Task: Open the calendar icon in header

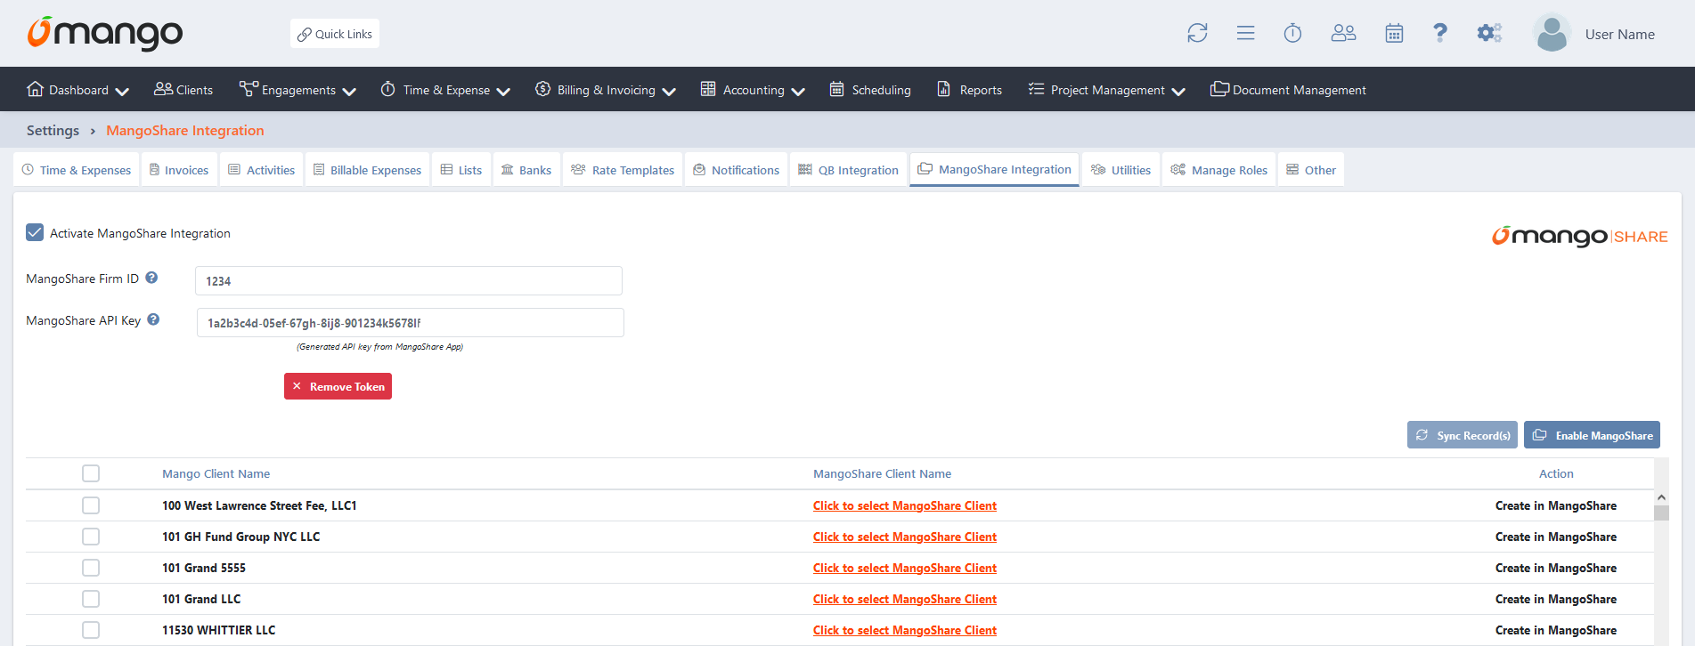Action: pos(1394,33)
